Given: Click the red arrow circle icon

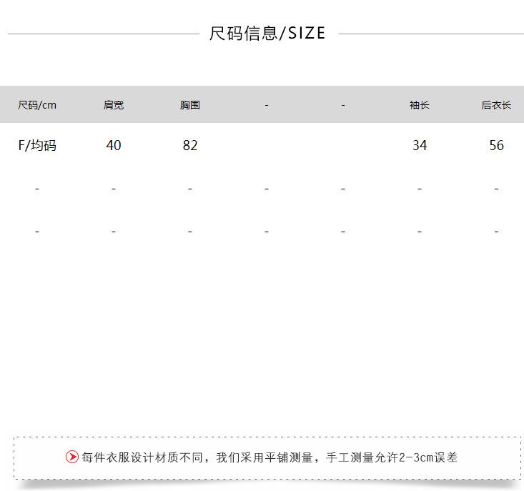Looking at the screenshot, I should point(71,457).
